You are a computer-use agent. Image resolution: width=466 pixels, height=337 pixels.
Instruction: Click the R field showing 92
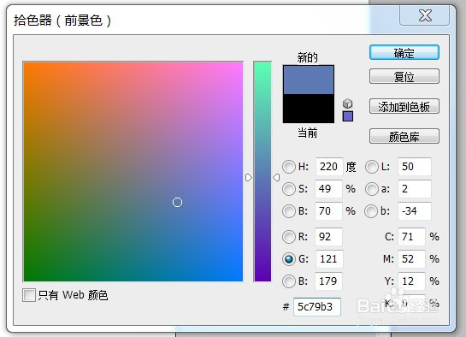point(328,237)
